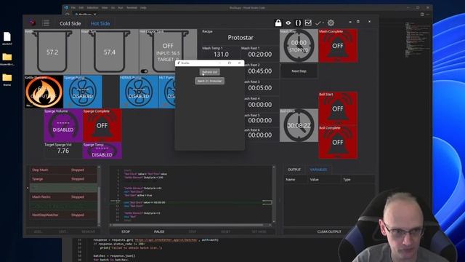Select the Mash Tun tile showing 57.4
The height and width of the screenshot is (262, 465).
click(x=110, y=52)
